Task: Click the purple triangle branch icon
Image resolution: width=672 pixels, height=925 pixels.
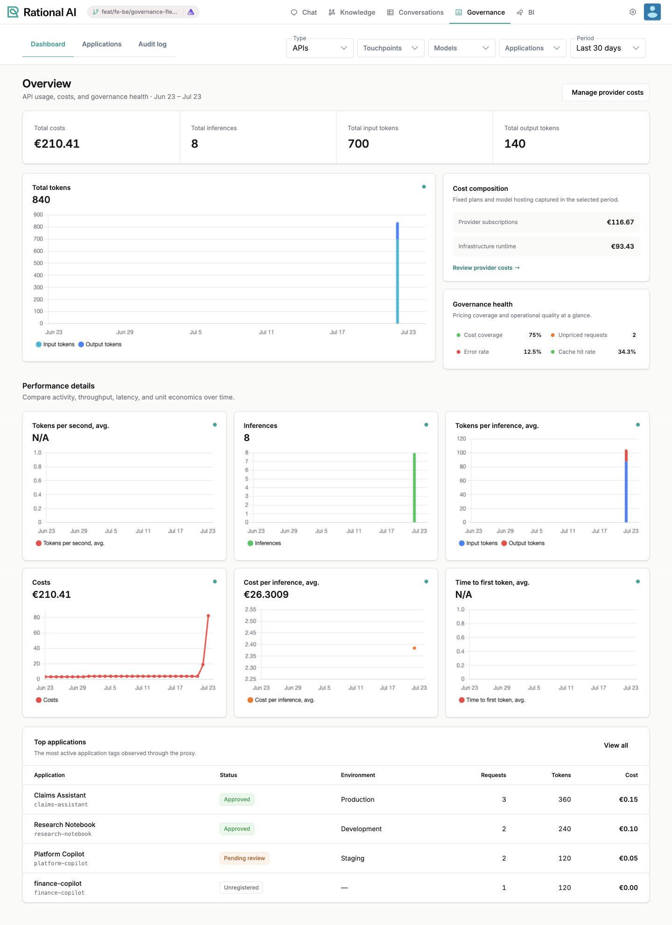Action: (191, 12)
